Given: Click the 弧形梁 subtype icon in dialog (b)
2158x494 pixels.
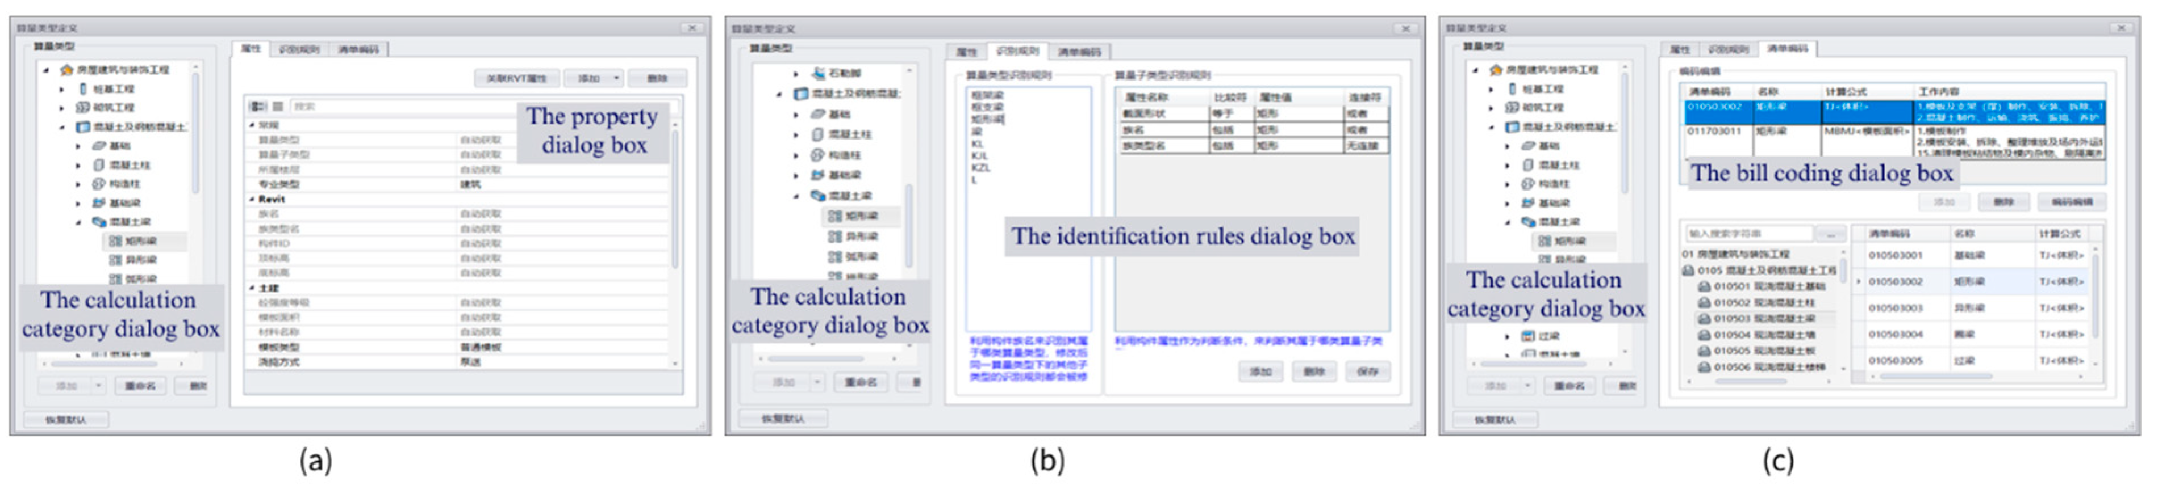Looking at the screenshot, I should (x=835, y=256).
